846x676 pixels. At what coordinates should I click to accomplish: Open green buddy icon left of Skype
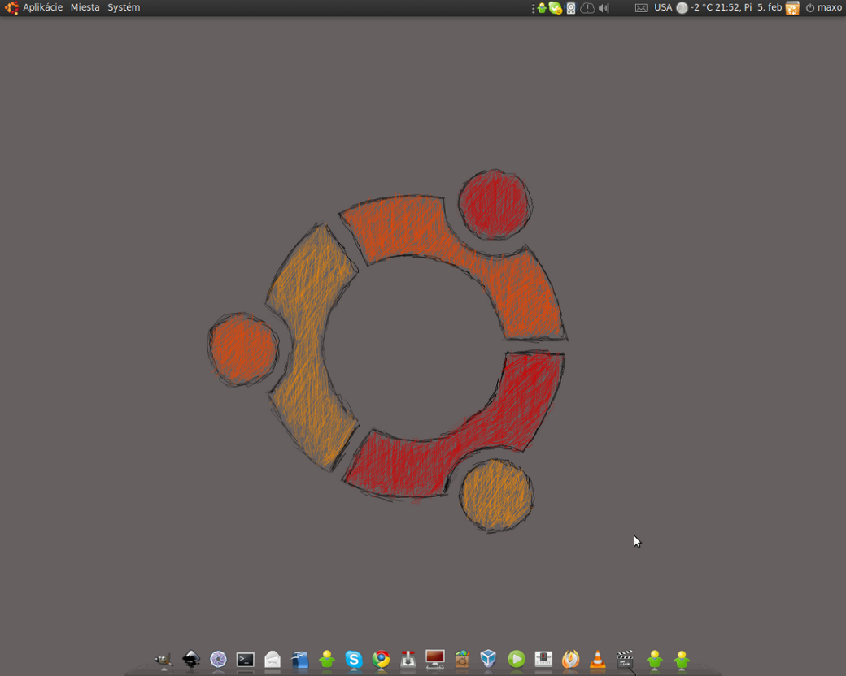point(326,659)
